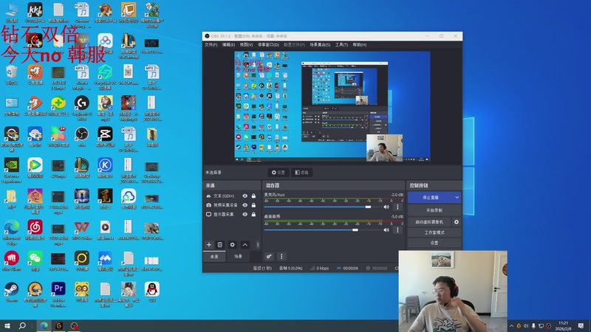This screenshot has height=332, width=591.
Task: Open 麦克风/Aux three-dot options menu
Action: point(397,207)
